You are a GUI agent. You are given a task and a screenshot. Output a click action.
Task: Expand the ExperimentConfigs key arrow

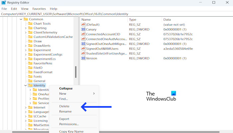[x=26, y=55]
